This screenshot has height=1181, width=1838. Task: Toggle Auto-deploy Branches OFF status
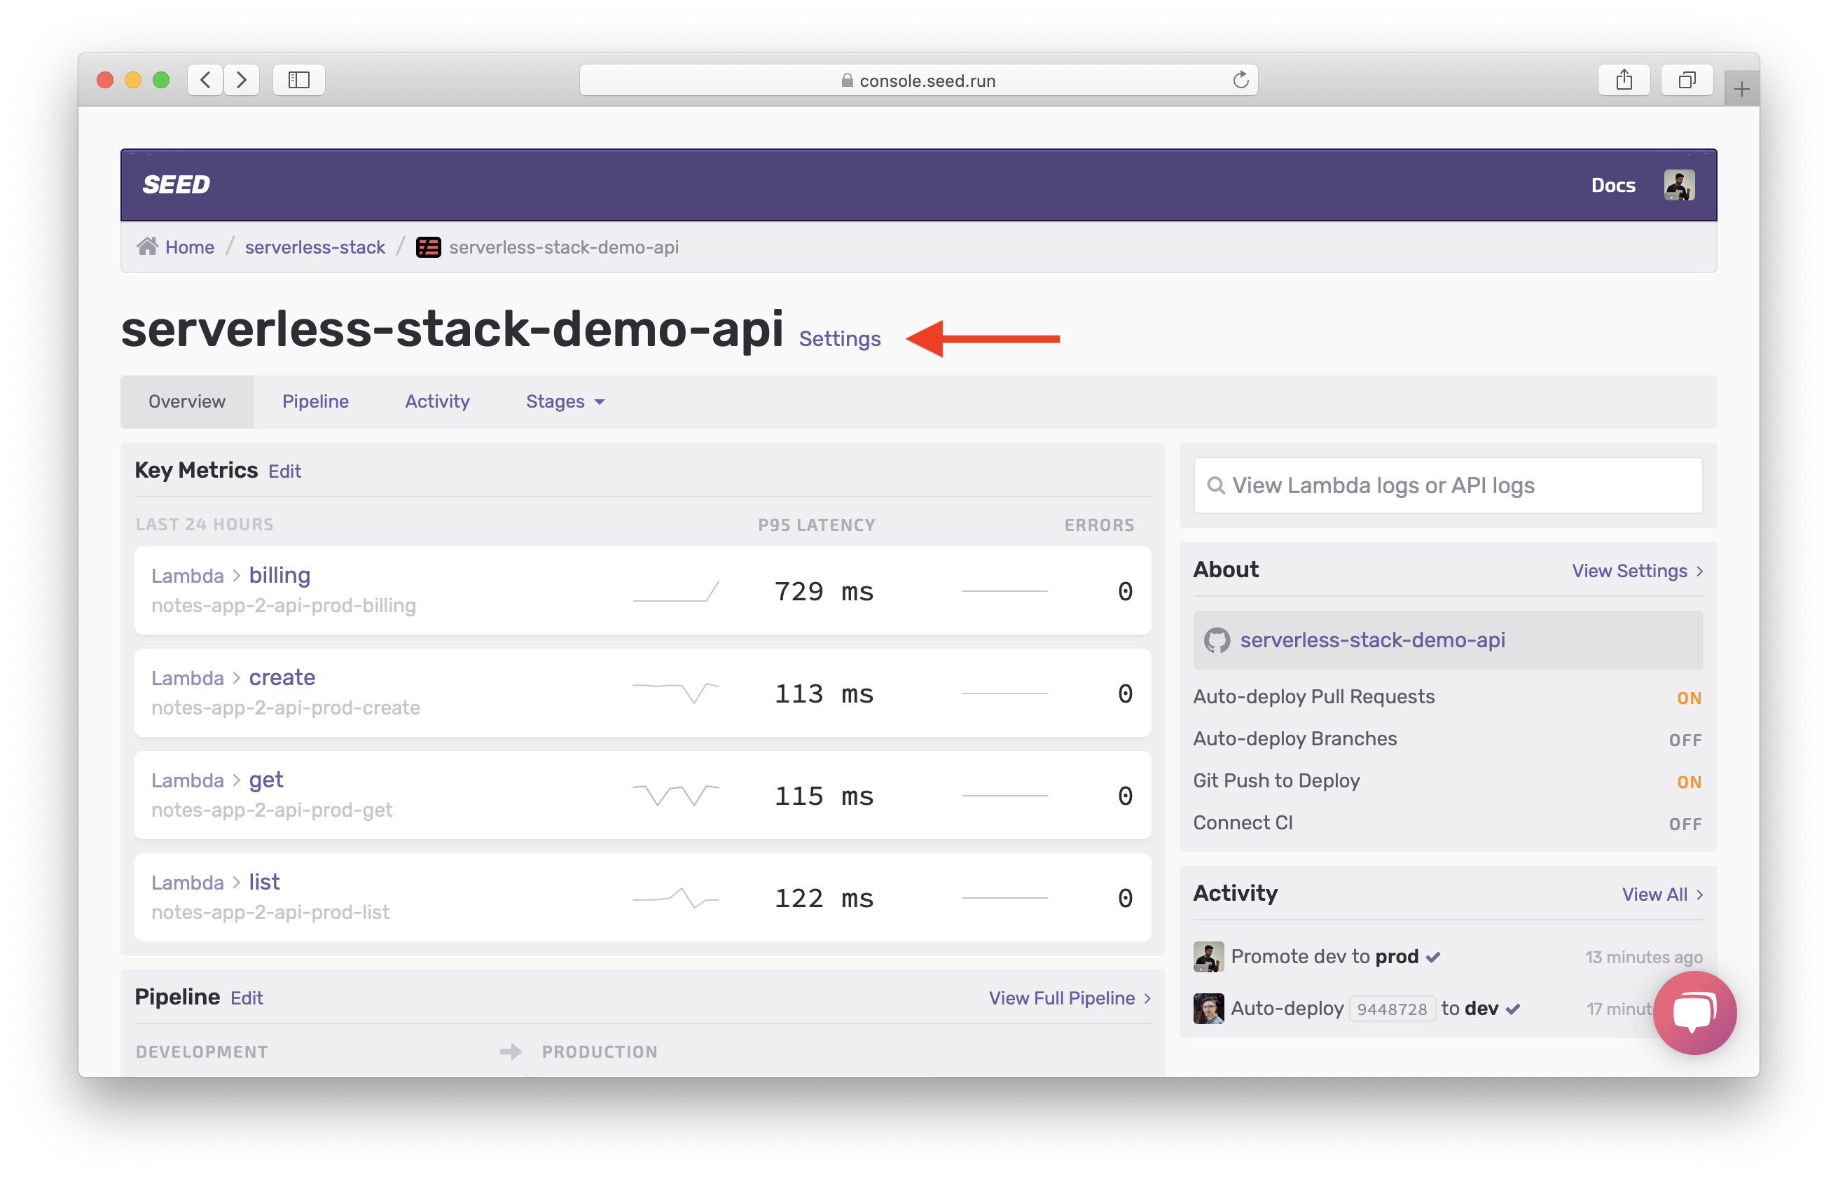pos(1685,740)
